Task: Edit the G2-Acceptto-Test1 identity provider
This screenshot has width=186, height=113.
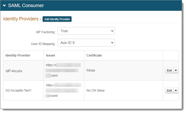Action: (169, 91)
